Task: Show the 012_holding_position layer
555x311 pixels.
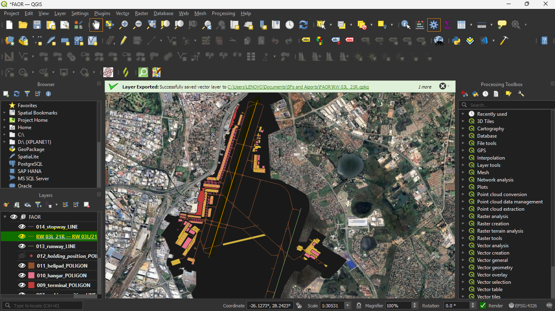Action: 22,256
